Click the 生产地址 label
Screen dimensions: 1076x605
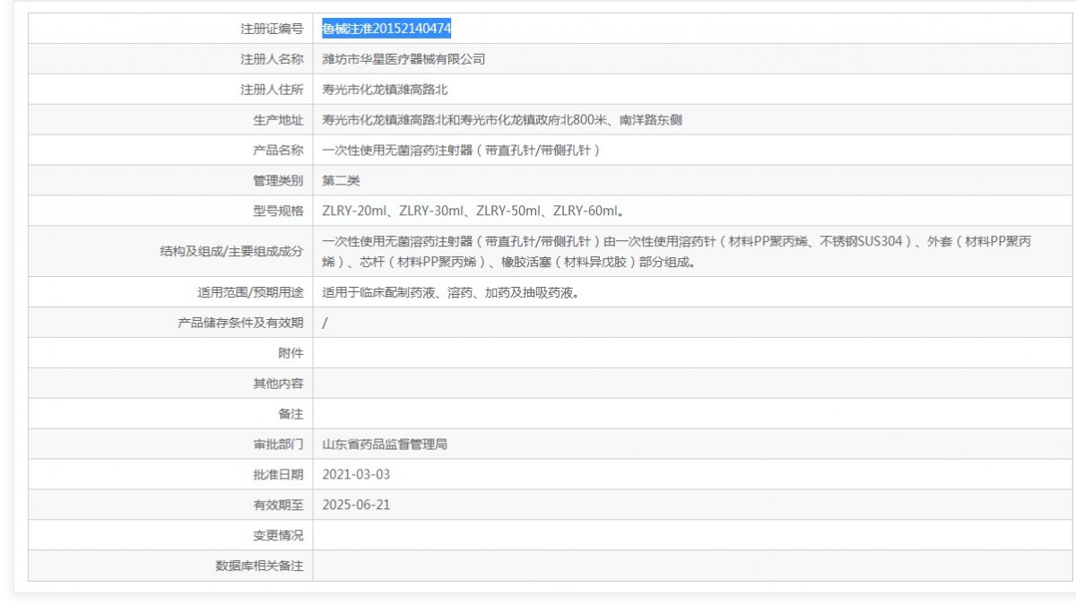[x=278, y=120]
